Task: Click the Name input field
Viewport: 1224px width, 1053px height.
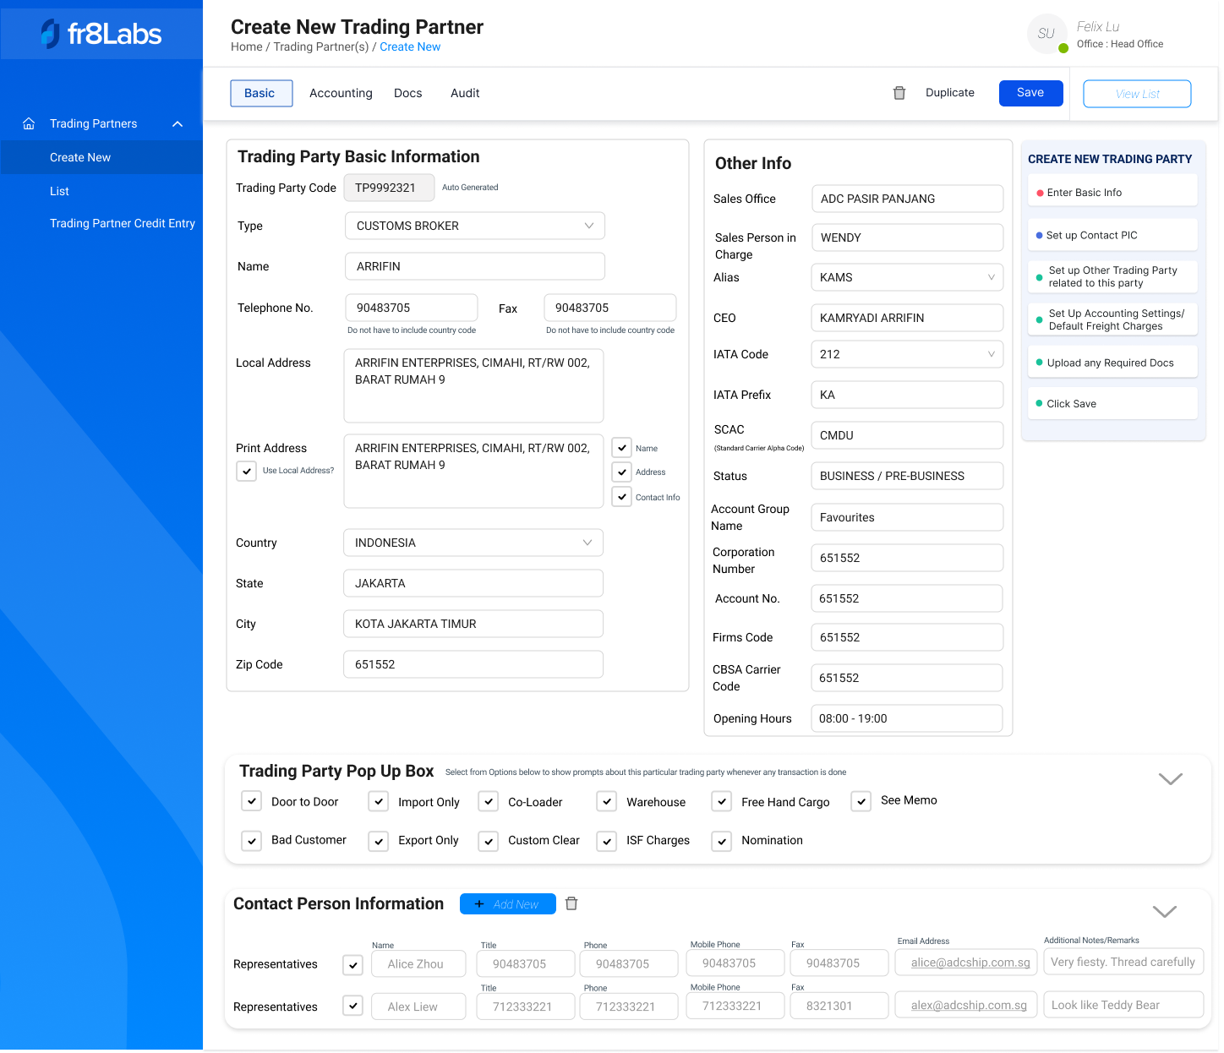Action: (x=475, y=266)
